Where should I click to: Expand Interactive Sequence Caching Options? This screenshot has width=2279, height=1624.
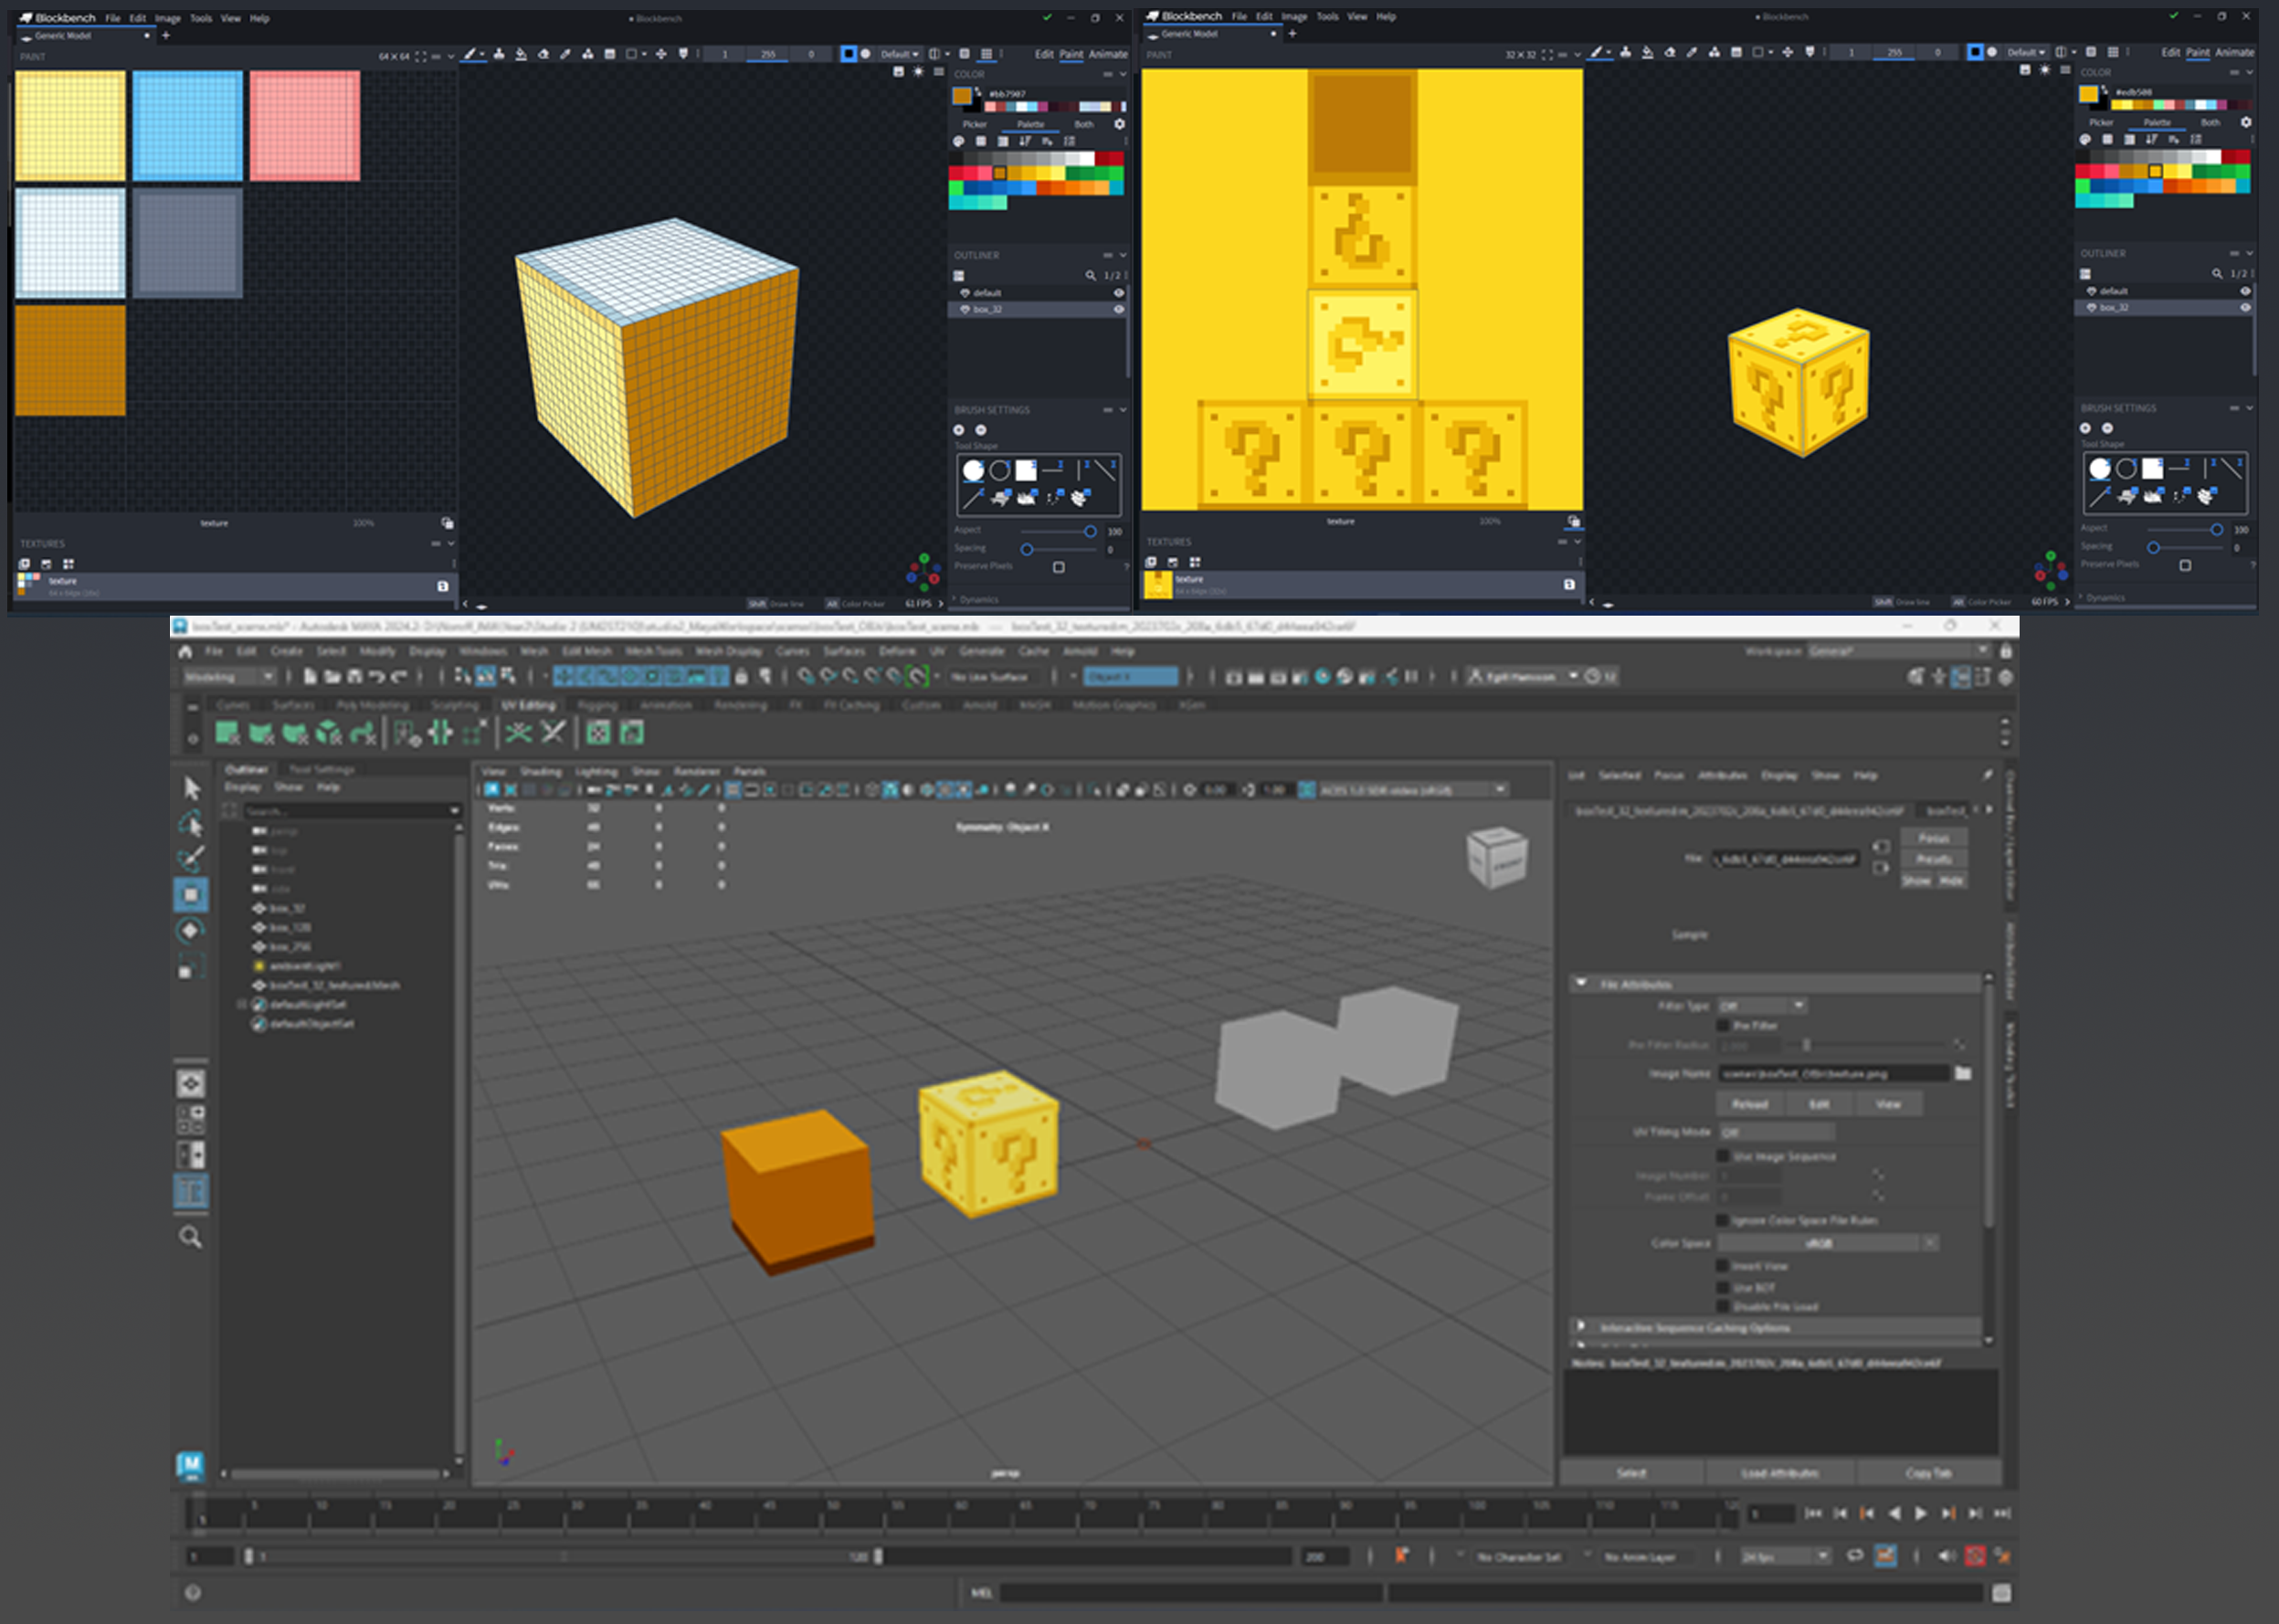tap(1581, 1329)
